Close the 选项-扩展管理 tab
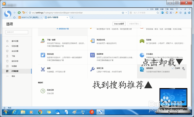194x117 pixels. point(67,18)
